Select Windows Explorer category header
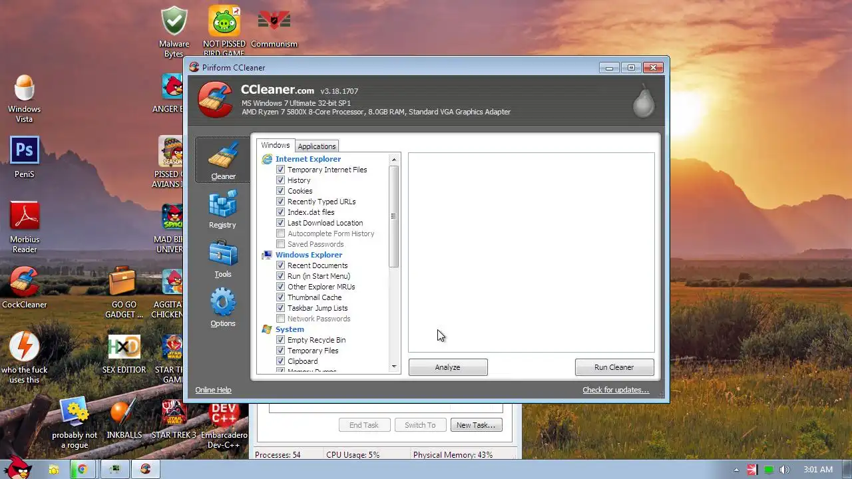852x479 pixels. 309,255
